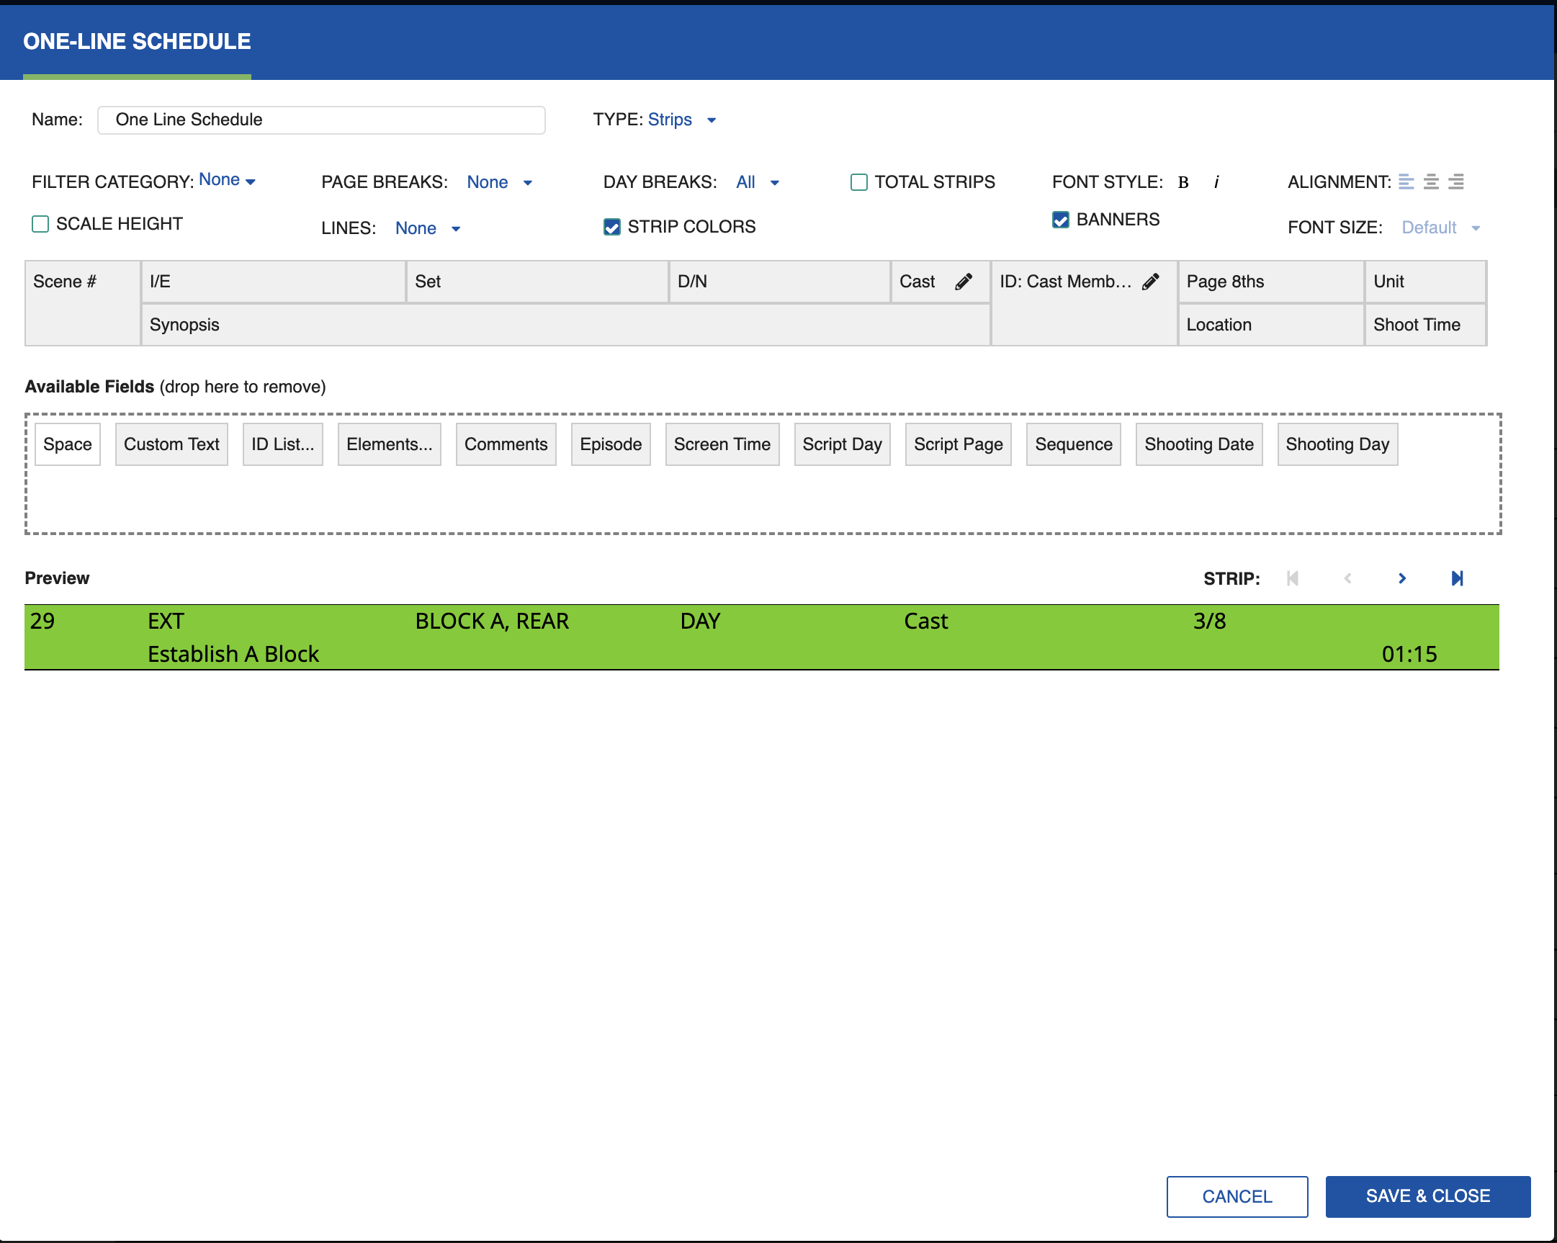1557x1243 pixels.
Task: Click the Italic font style icon
Action: 1216,182
